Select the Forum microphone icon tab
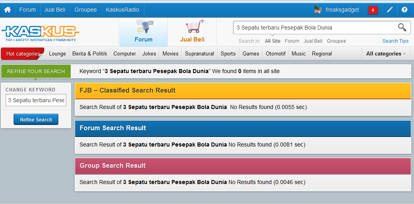This screenshot has width=414, height=204. coord(143,32)
